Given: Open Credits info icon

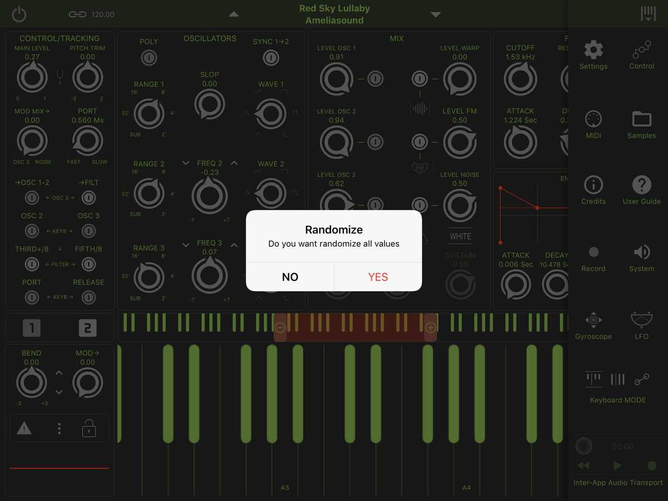Looking at the screenshot, I should pos(593,185).
